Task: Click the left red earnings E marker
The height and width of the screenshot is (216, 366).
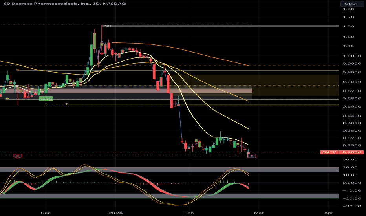Action: click(x=18, y=156)
